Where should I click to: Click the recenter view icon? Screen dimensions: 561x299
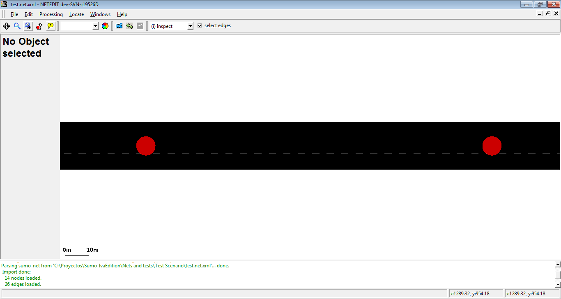click(6, 26)
